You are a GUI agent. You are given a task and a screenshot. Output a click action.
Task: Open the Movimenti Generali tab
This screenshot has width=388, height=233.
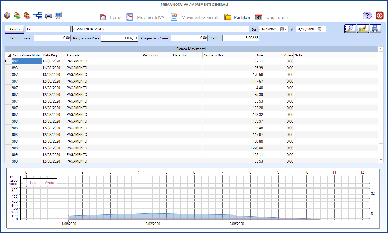coord(194,17)
